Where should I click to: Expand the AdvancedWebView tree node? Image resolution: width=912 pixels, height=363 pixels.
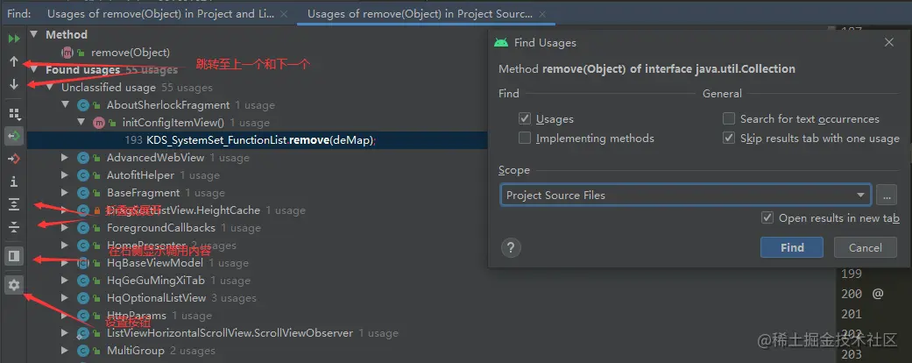tap(65, 158)
